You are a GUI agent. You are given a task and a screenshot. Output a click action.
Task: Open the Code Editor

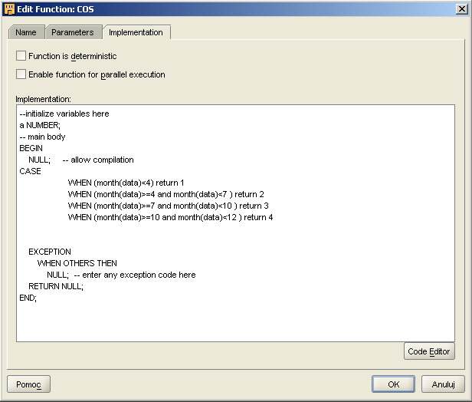coord(429,351)
